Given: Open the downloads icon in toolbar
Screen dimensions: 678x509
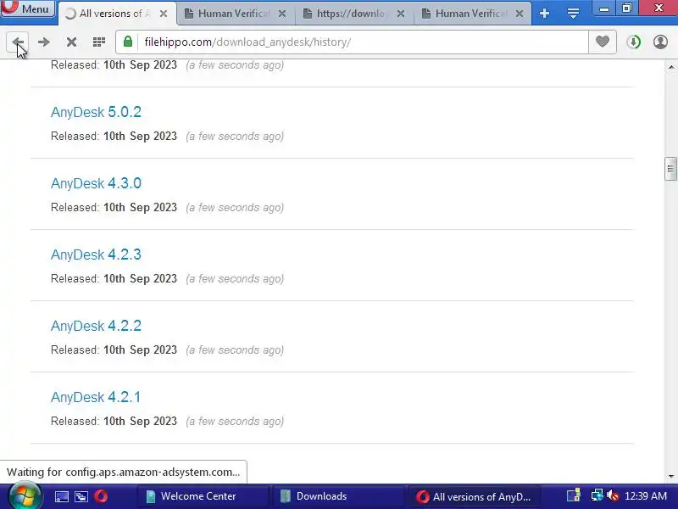Looking at the screenshot, I should (633, 42).
